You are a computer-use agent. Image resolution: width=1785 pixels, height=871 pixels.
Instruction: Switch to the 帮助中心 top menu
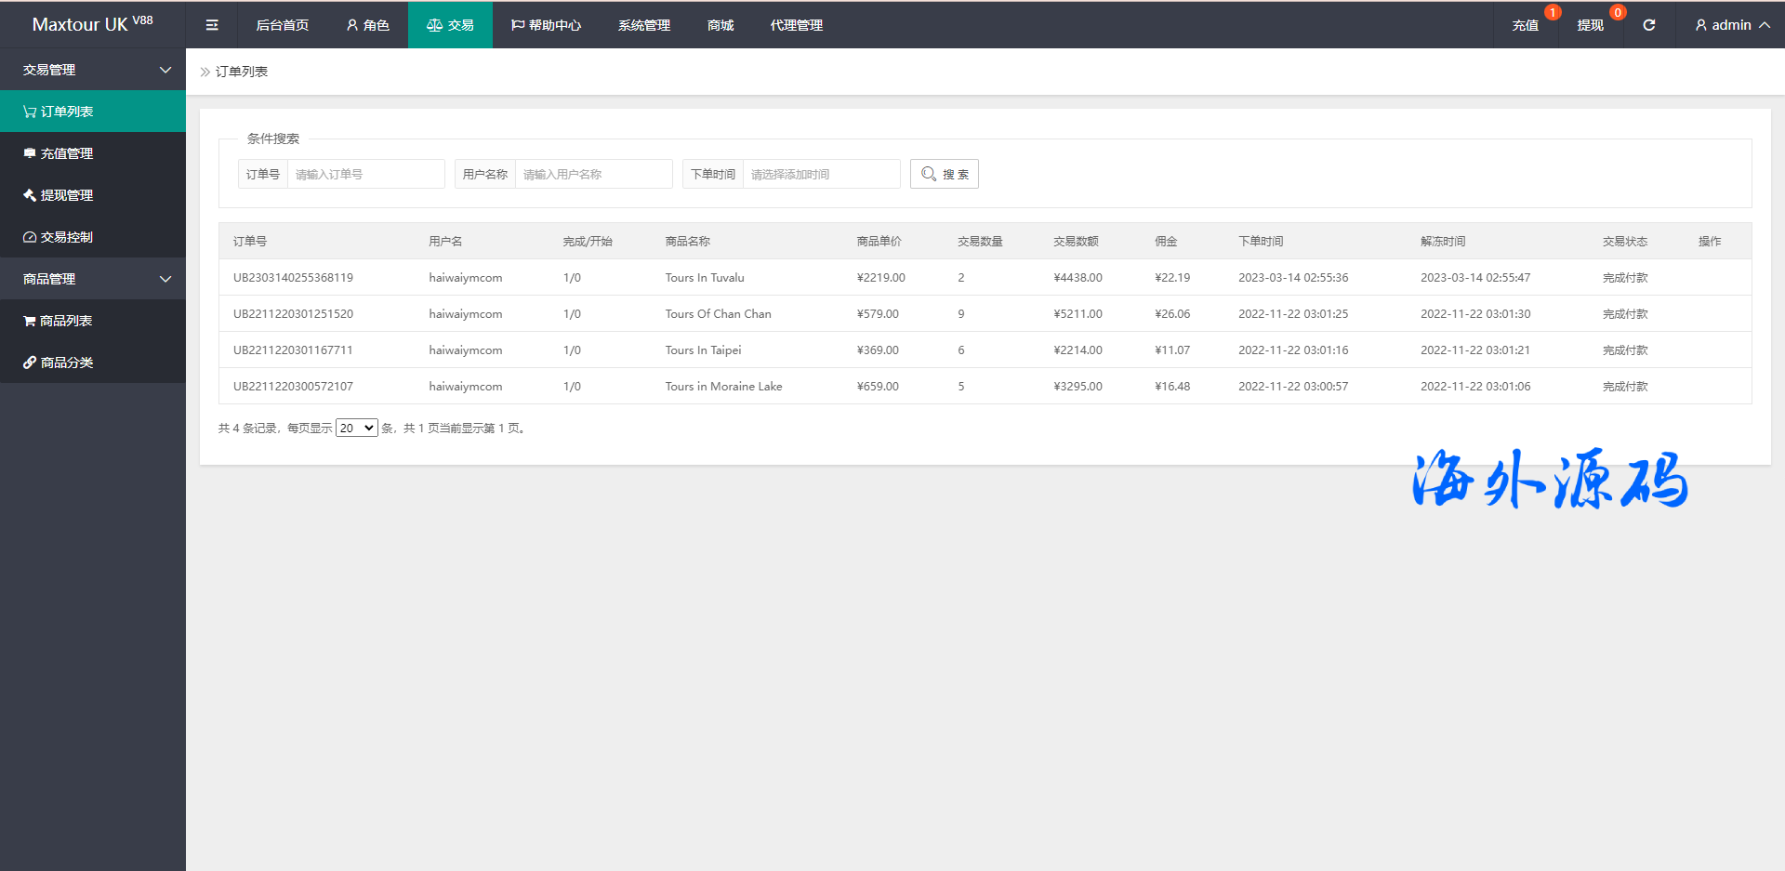click(x=546, y=25)
